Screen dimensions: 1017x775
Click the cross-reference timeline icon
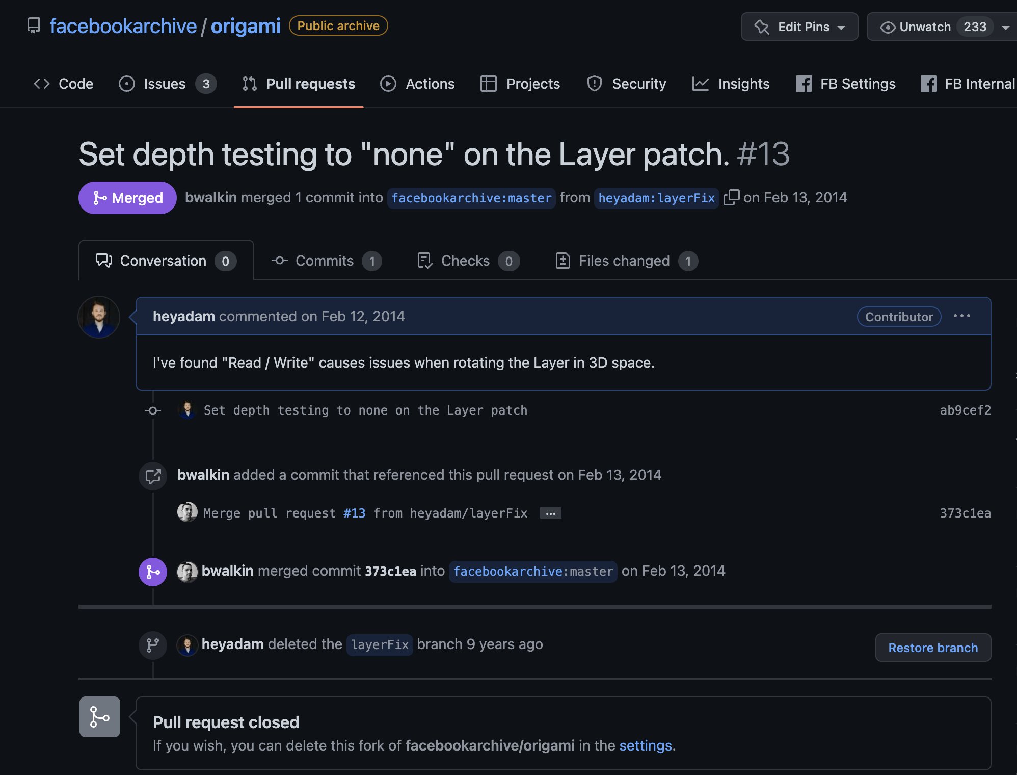coord(153,476)
